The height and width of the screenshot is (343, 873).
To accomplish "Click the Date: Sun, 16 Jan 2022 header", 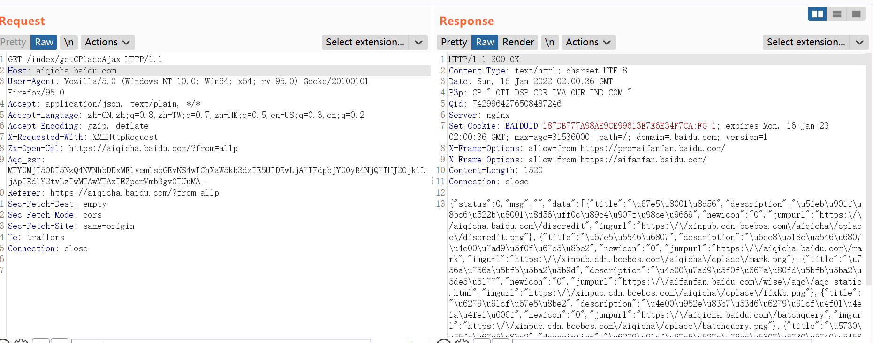I will click(x=531, y=81).
